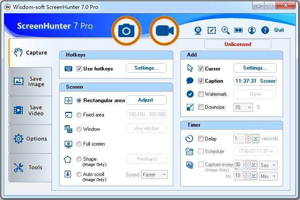Screen dimensions: 300x200
Task: Enable the Watermark checkbox
Action: click(201, 94)
